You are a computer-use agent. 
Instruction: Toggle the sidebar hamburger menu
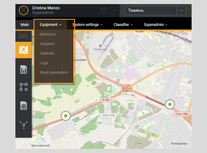coord(23,36)
